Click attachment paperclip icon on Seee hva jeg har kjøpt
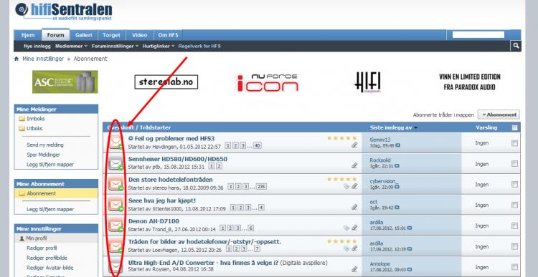The image size is (538, 277). pos(354,207)
